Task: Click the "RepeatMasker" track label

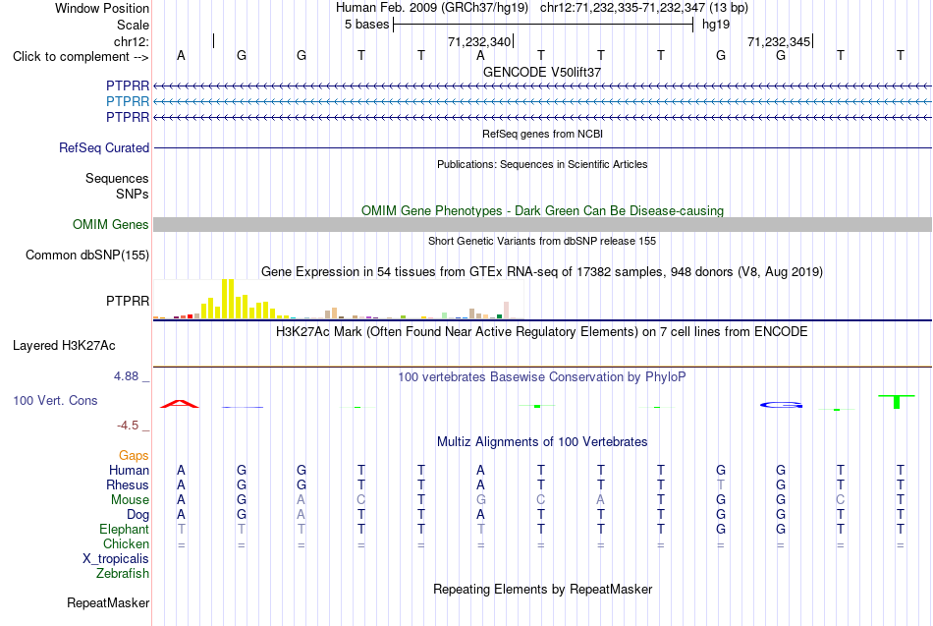Action: pos(108,602)
